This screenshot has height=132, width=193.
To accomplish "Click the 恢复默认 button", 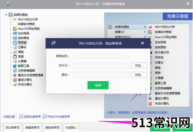I will pyautogui.click(x=71, y=128).
